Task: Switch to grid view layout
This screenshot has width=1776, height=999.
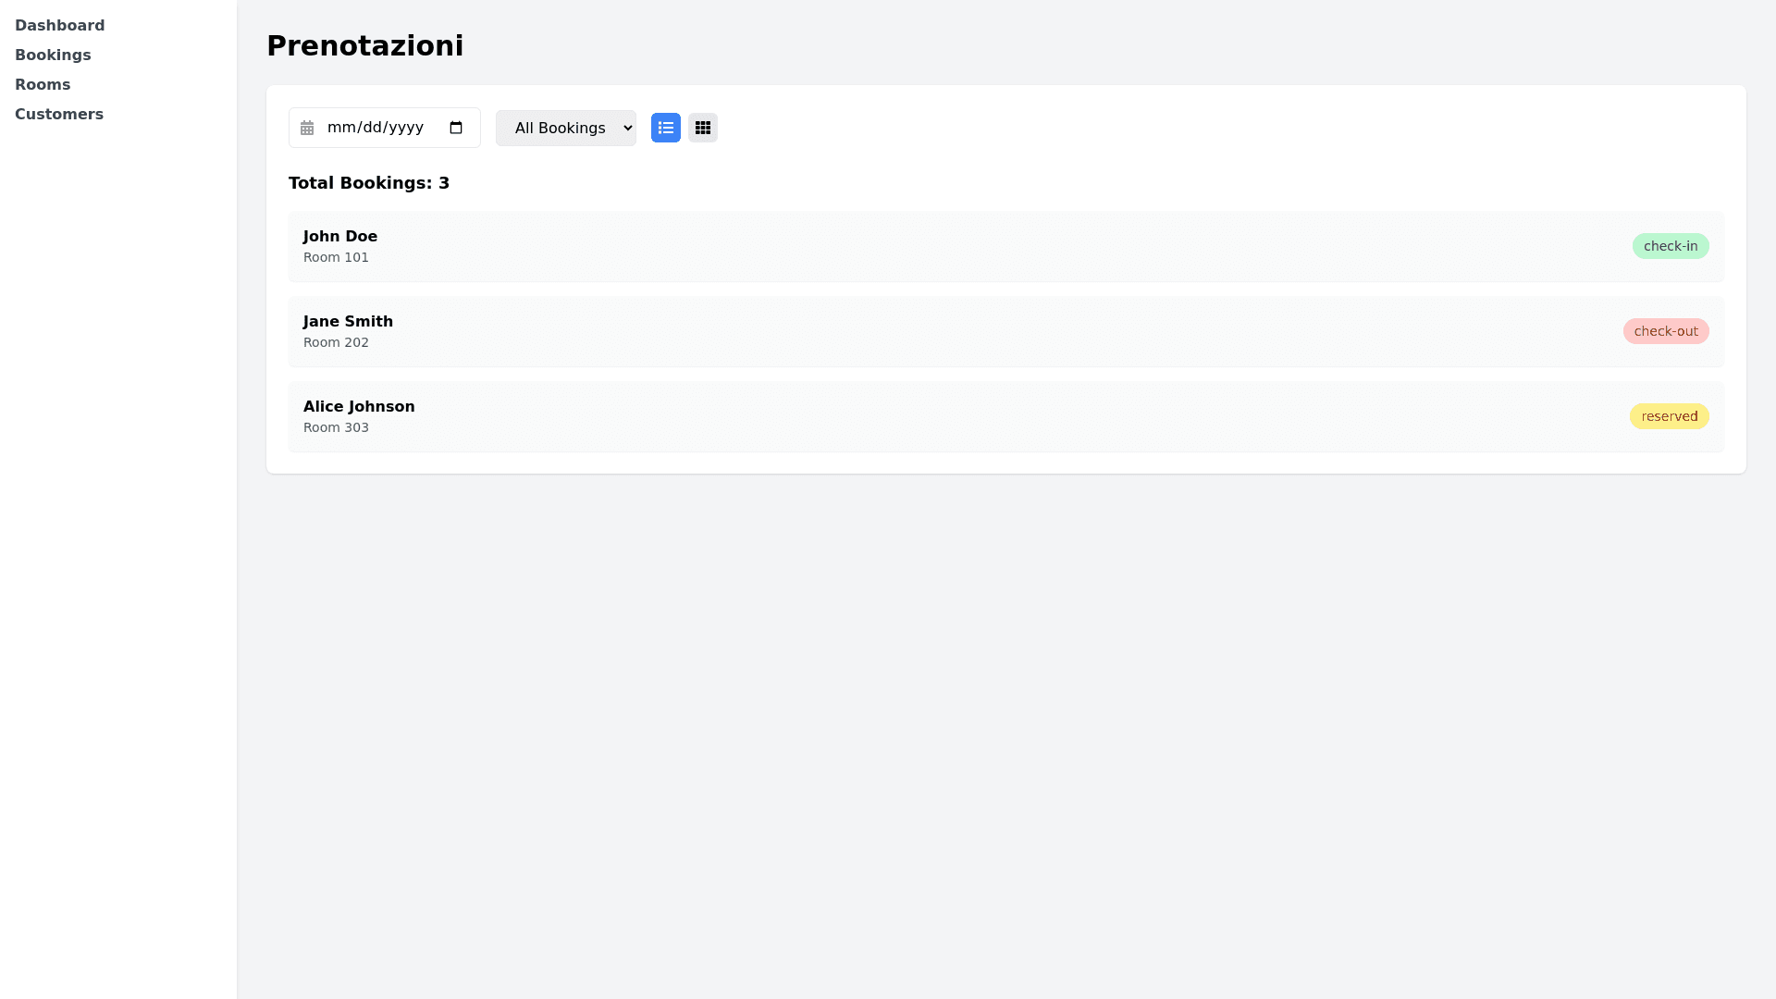Action: (703, 128)
